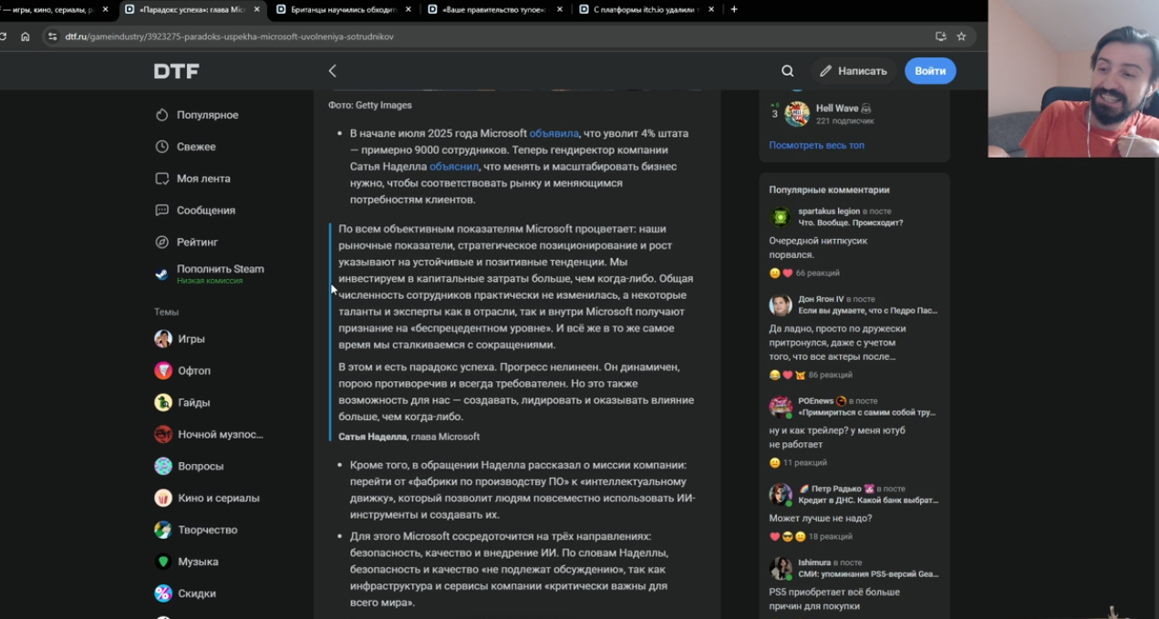This screenshot has width=1159, height=619.
Task: Click the Hell Wave avatar
Action: click(797, 114)
